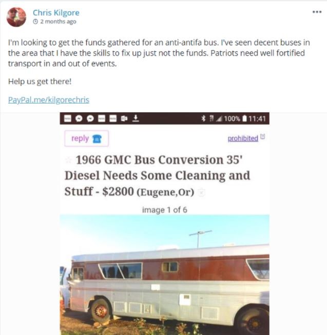Image resolution: width=327 pixels, height=335 pixels.
Task: Click the '2 months ago' timestamp
Action: tap(58, 22)
